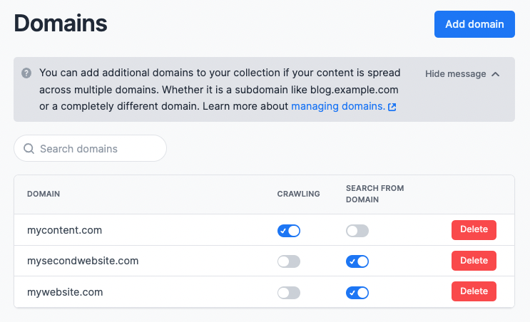Enable crawling for mysecondwebsite.com
The height and width of the screenshot is (322, 530).
point(289,261)
